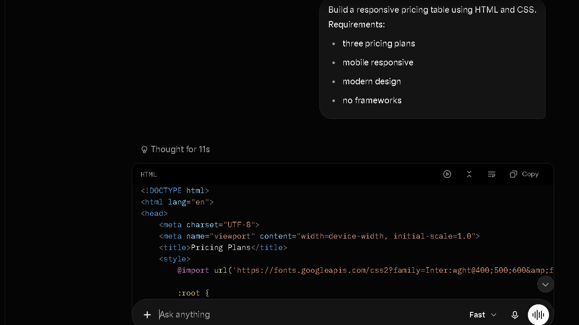Click the '<html lang="en">' code line
The image size is (579, 325).
click(177, 202)
